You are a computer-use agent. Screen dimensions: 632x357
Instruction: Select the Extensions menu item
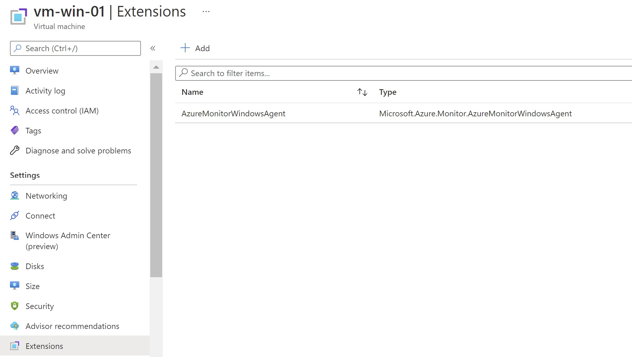[75, 346]
